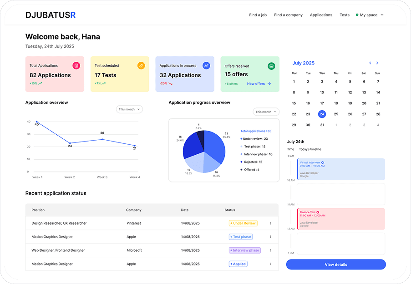Viewport: 411px width, 284px height.
Task: Open Find a company page
Action: (x=288, y=15)
